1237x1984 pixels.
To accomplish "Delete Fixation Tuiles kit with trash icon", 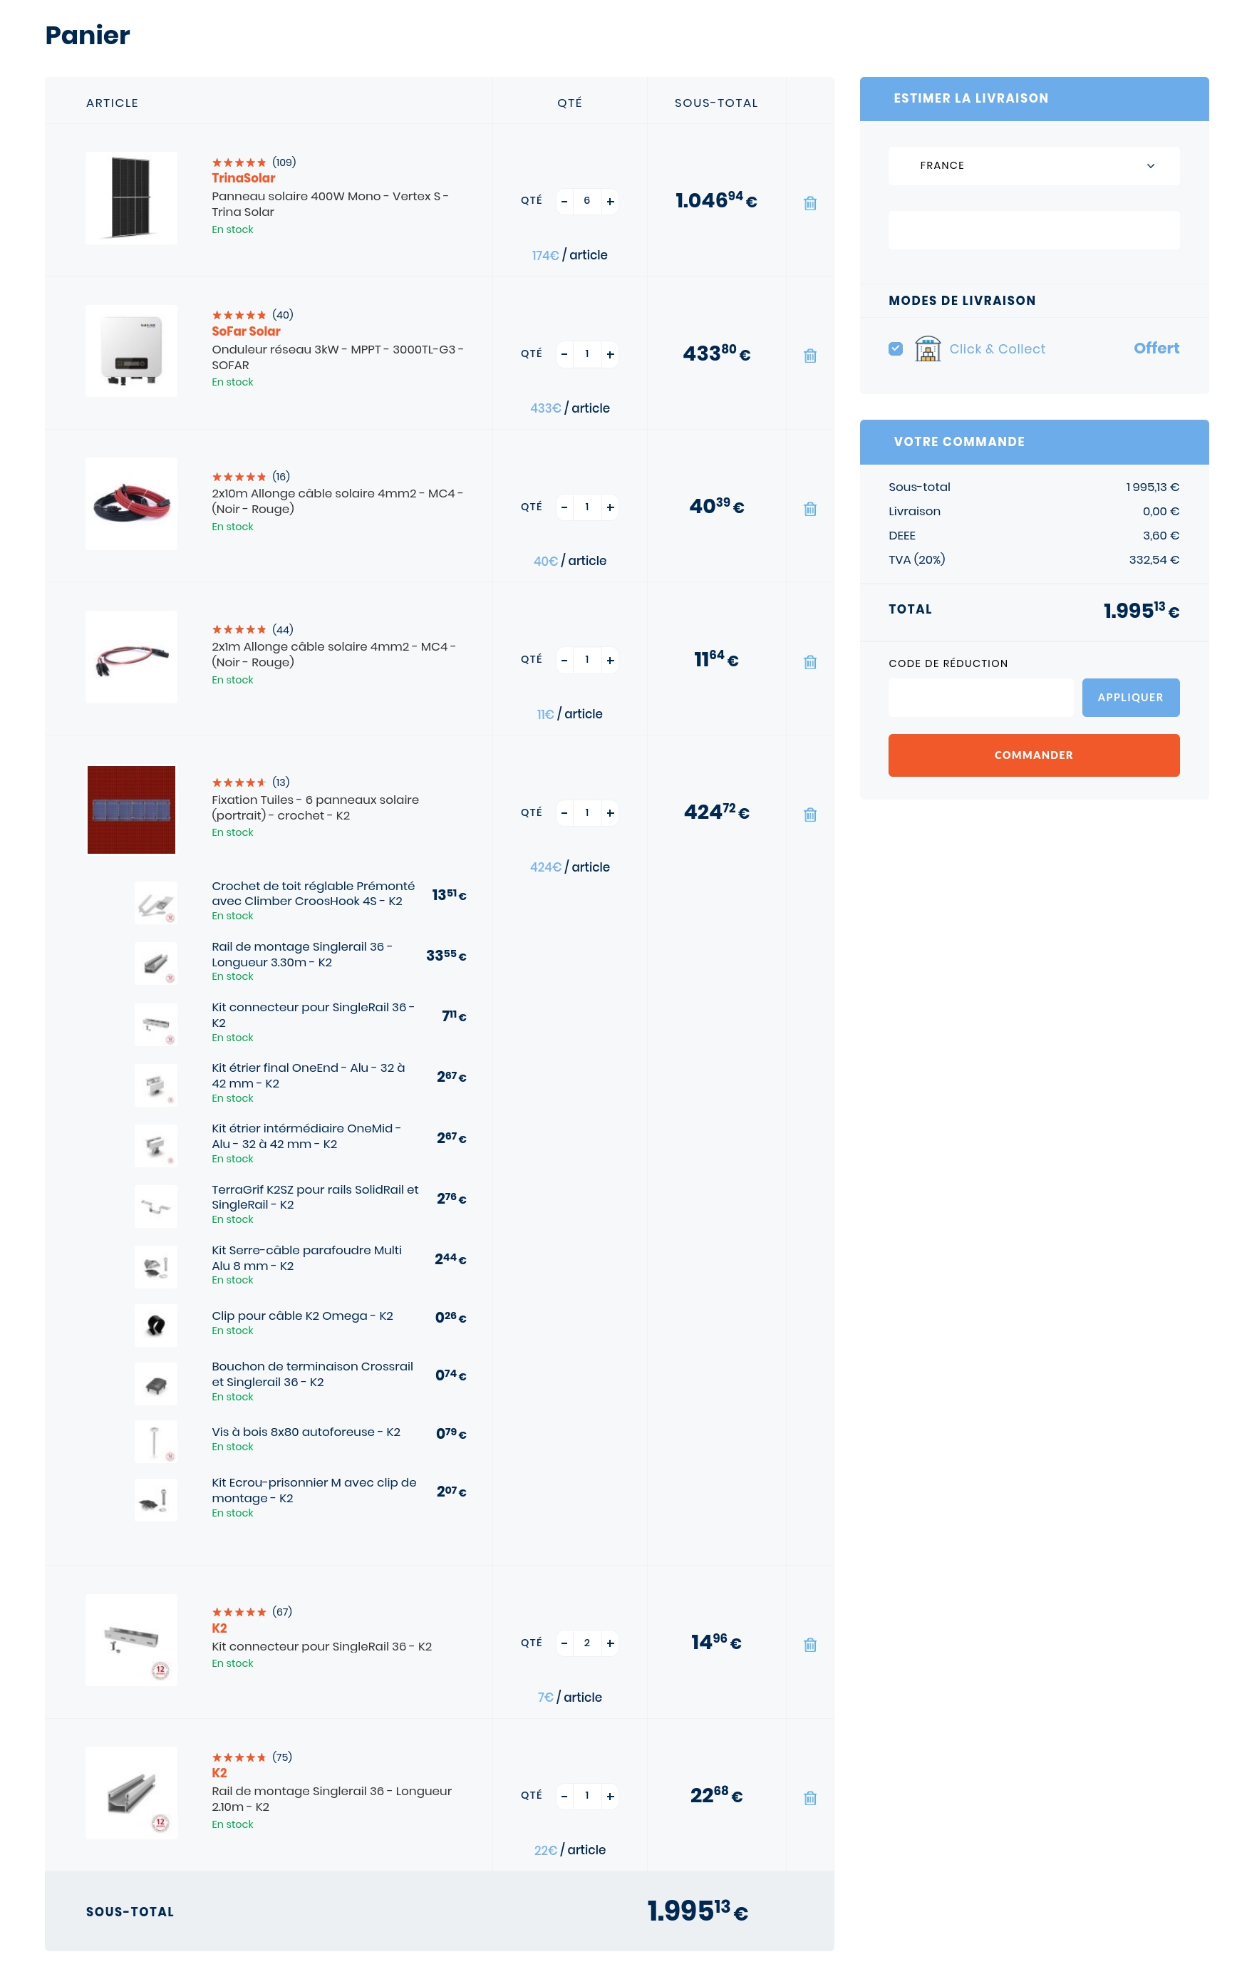I will coord(810,815).
